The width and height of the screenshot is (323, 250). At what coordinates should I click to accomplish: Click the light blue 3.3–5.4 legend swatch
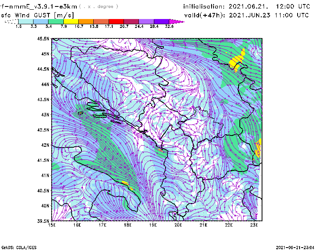coord(41,21)
